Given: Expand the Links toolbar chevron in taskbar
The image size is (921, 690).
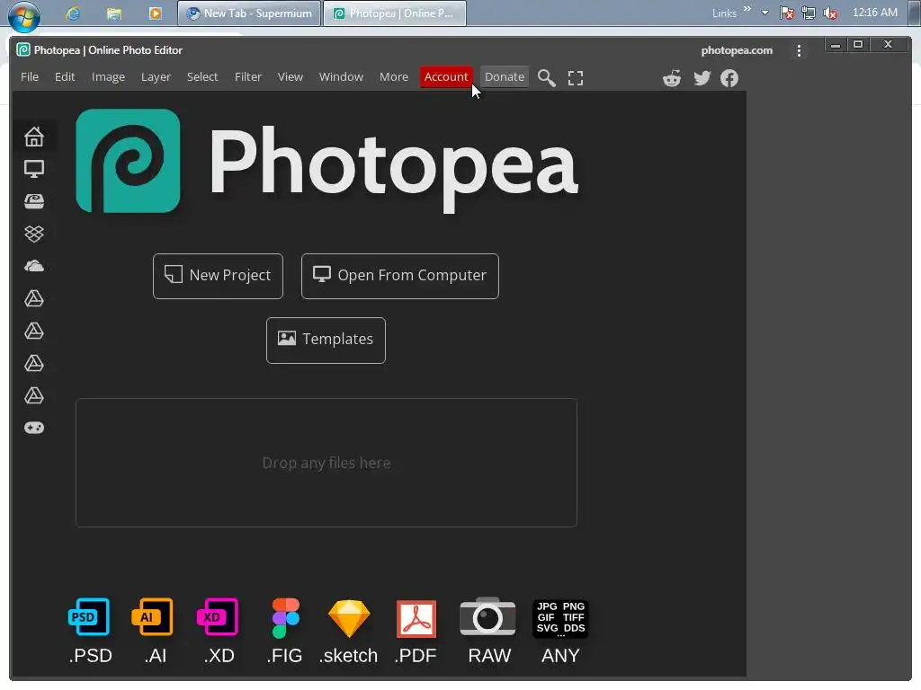Looking at the screenshot, I should pos(747,9).
